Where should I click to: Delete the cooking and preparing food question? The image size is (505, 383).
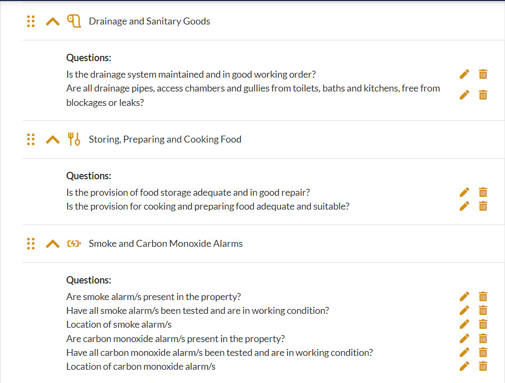(x=483, y=206)
